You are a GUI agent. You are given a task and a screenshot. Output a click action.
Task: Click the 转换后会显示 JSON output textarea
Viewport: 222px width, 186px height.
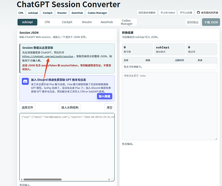170,106
